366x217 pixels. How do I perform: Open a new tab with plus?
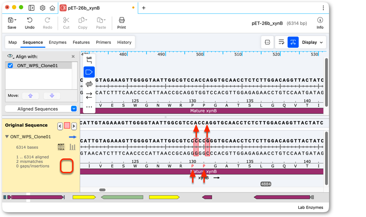click(x=144, y=8)
